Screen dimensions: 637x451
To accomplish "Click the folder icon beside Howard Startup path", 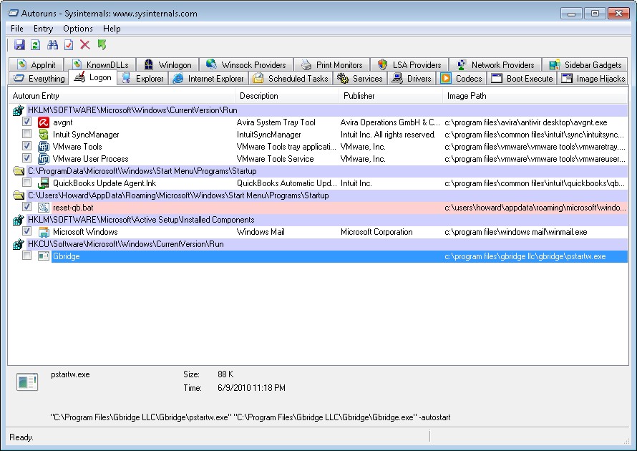I will pos(19,195).
